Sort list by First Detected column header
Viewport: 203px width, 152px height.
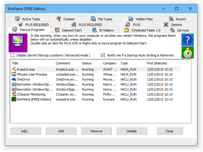click(x=163, y=63)
